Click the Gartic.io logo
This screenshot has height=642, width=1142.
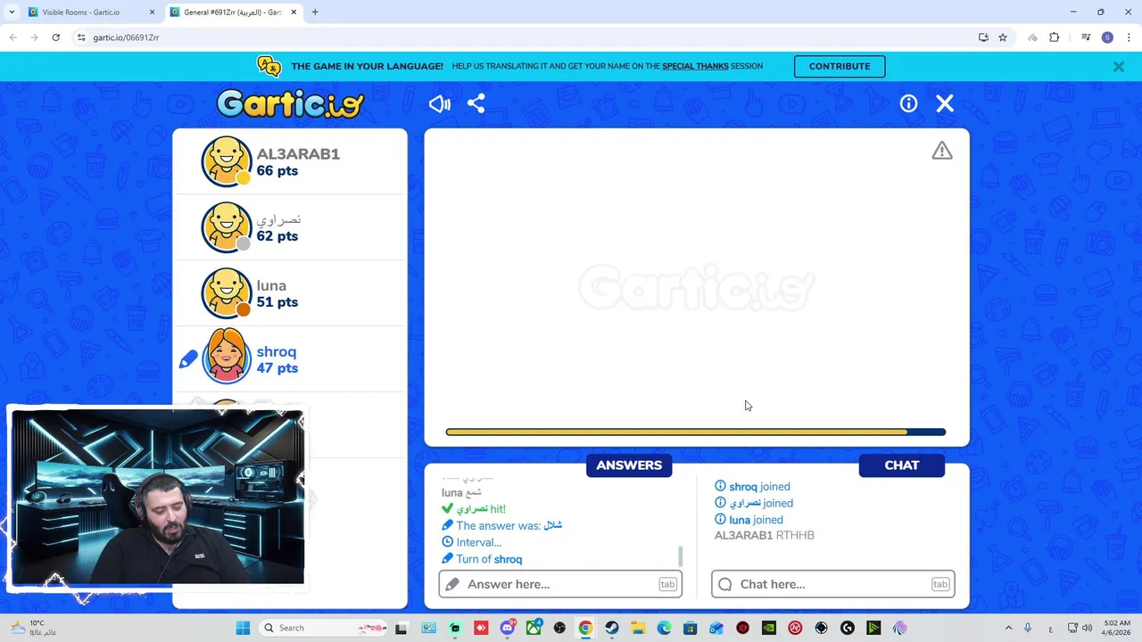point(291,103)
